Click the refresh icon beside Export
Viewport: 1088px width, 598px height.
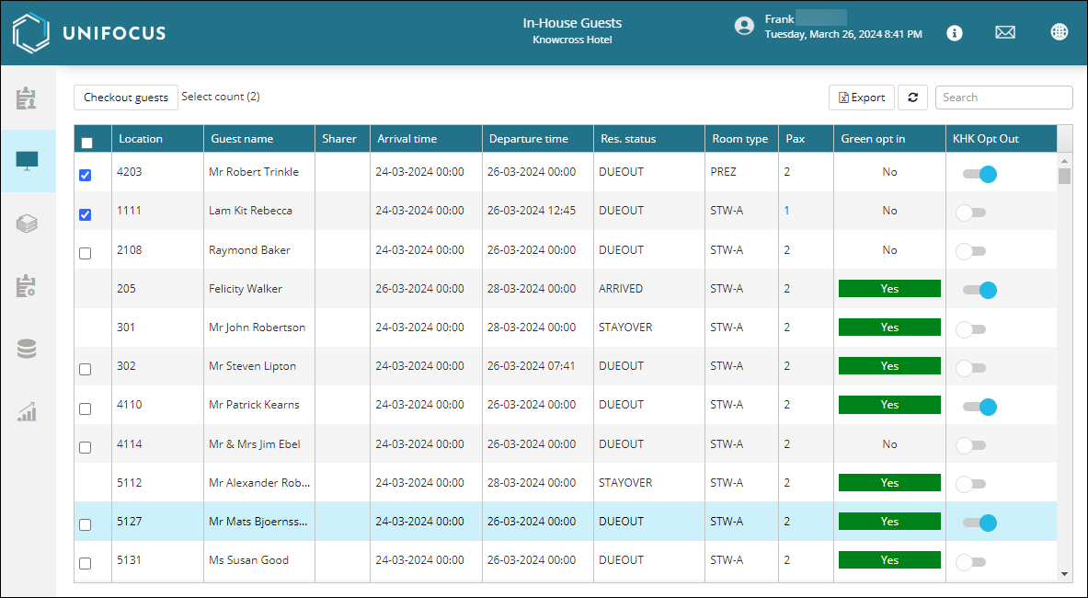click(x=912, y=98)
